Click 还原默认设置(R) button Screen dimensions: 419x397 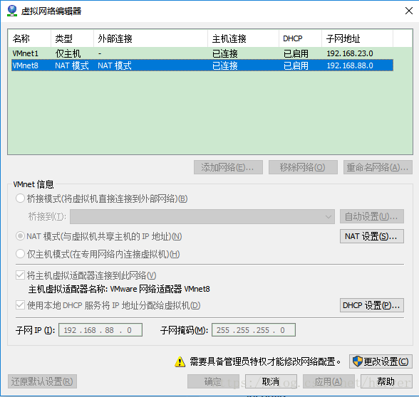[42, 381]
